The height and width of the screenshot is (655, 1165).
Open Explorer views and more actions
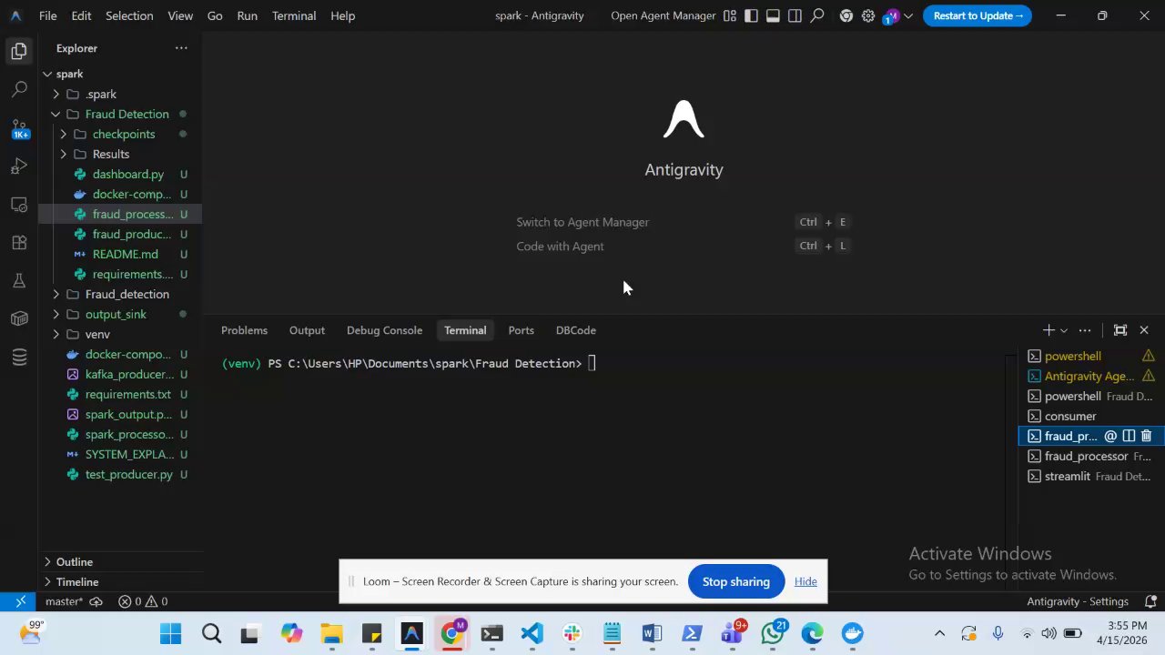coord(181,48)
